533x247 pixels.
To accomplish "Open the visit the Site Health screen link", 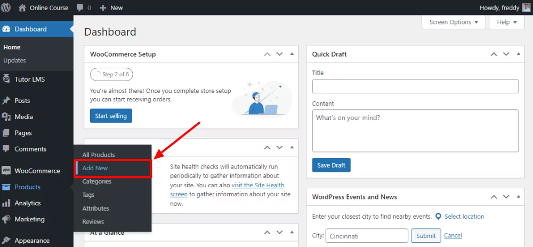I will click(x=227, y=190).
